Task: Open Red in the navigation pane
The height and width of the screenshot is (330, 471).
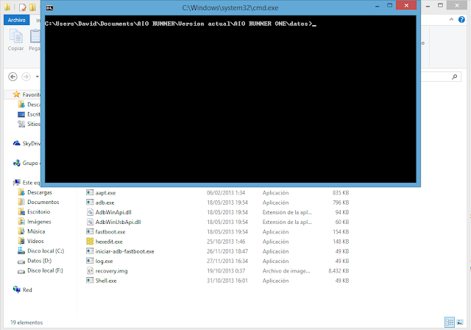Action: point(23,289)
